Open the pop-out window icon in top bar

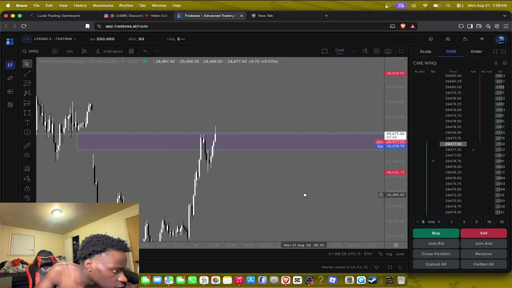pos(431,39)
